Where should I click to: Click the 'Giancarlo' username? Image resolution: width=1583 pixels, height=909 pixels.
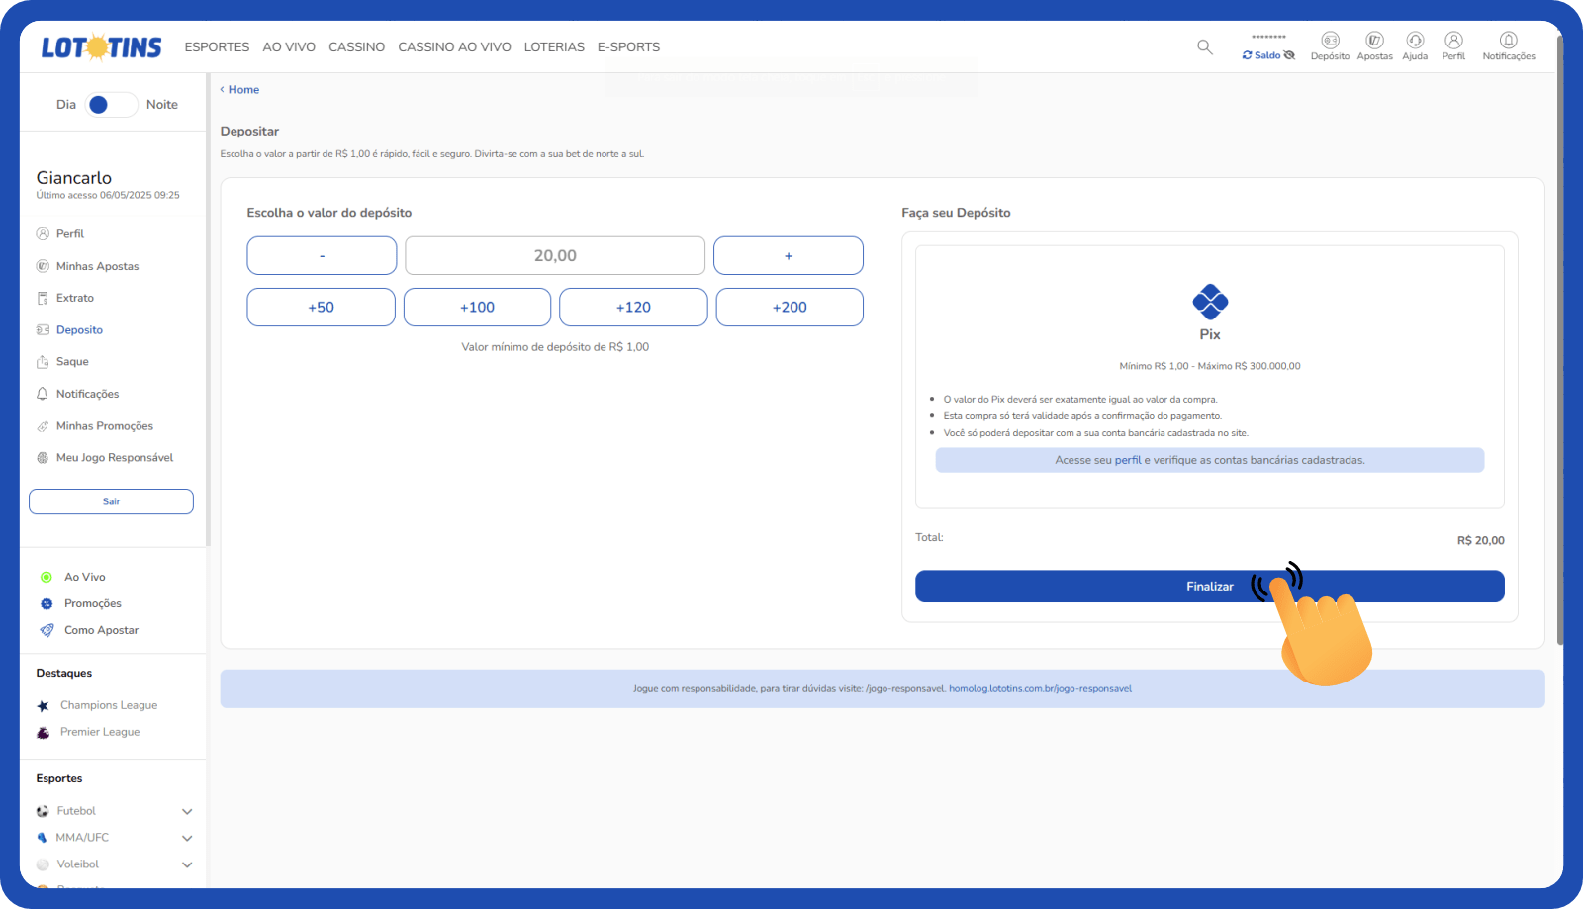(74, 178)
